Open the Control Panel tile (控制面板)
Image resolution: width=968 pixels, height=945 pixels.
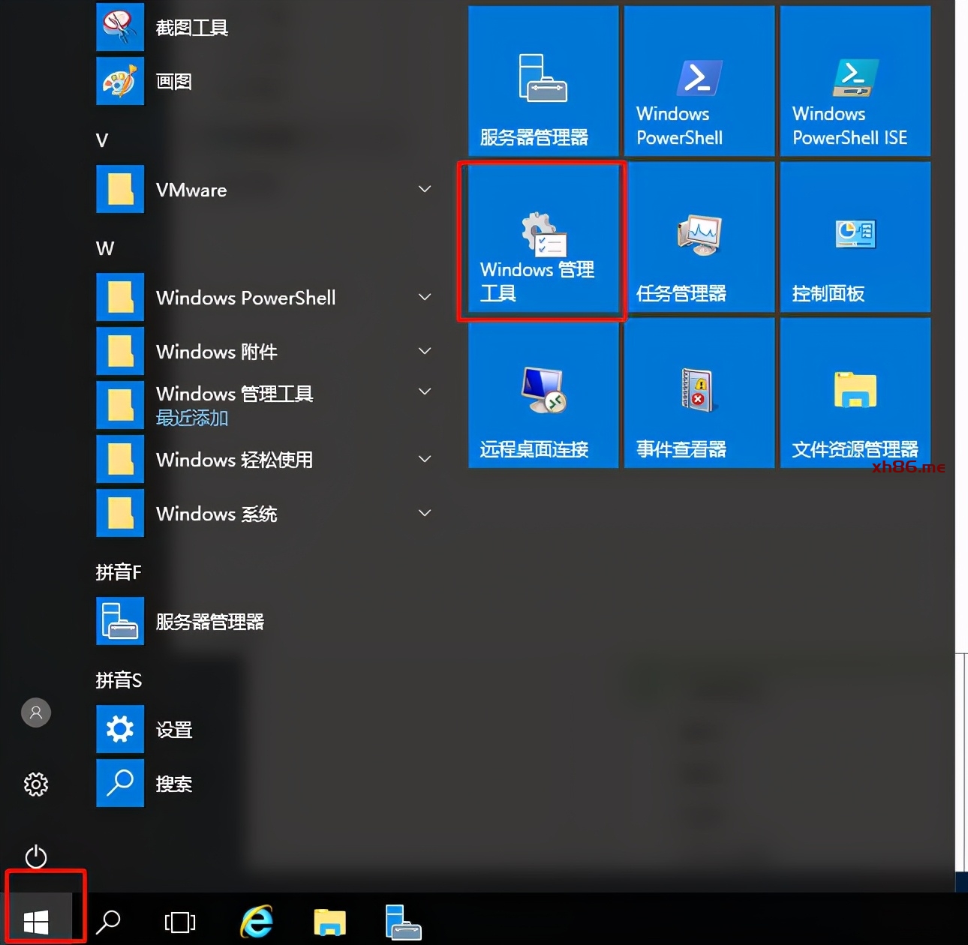click(x=855, y=237)
